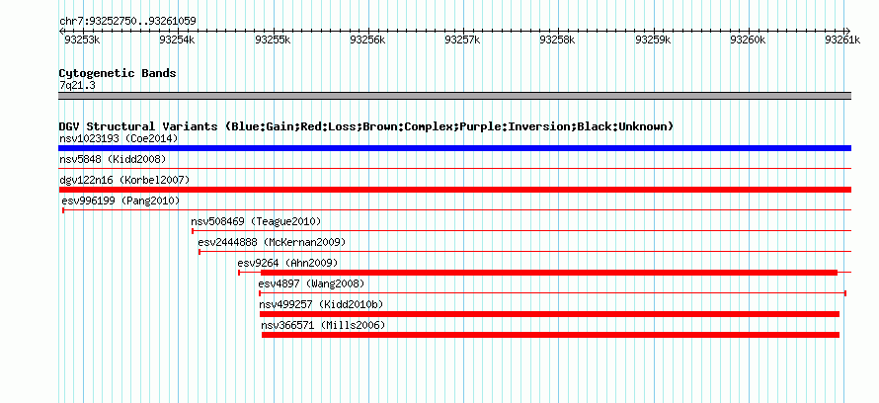Select the nsv508469 red variant line
The image size is (879, 403).
(x=521, y=231)
